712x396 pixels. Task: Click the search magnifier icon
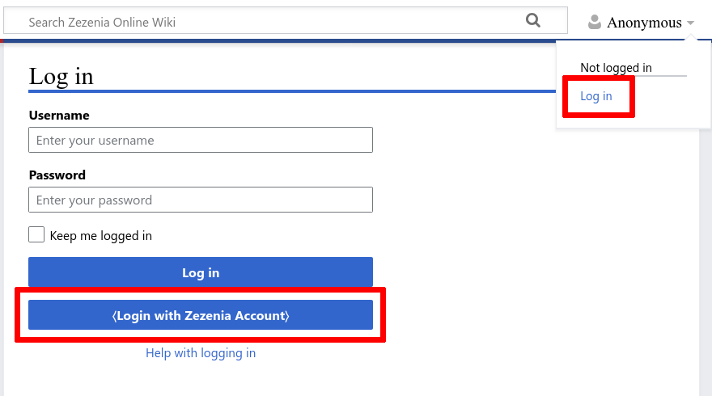532,21
